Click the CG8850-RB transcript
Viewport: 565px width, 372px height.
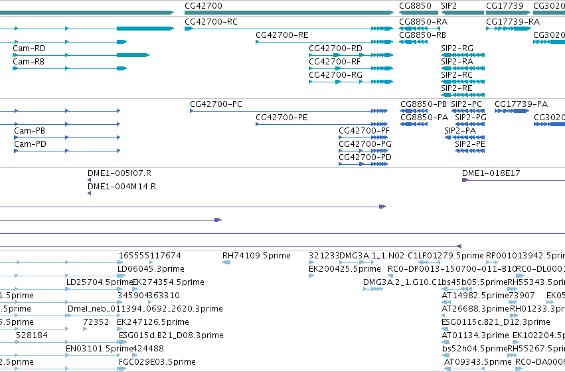click(414, 42)
